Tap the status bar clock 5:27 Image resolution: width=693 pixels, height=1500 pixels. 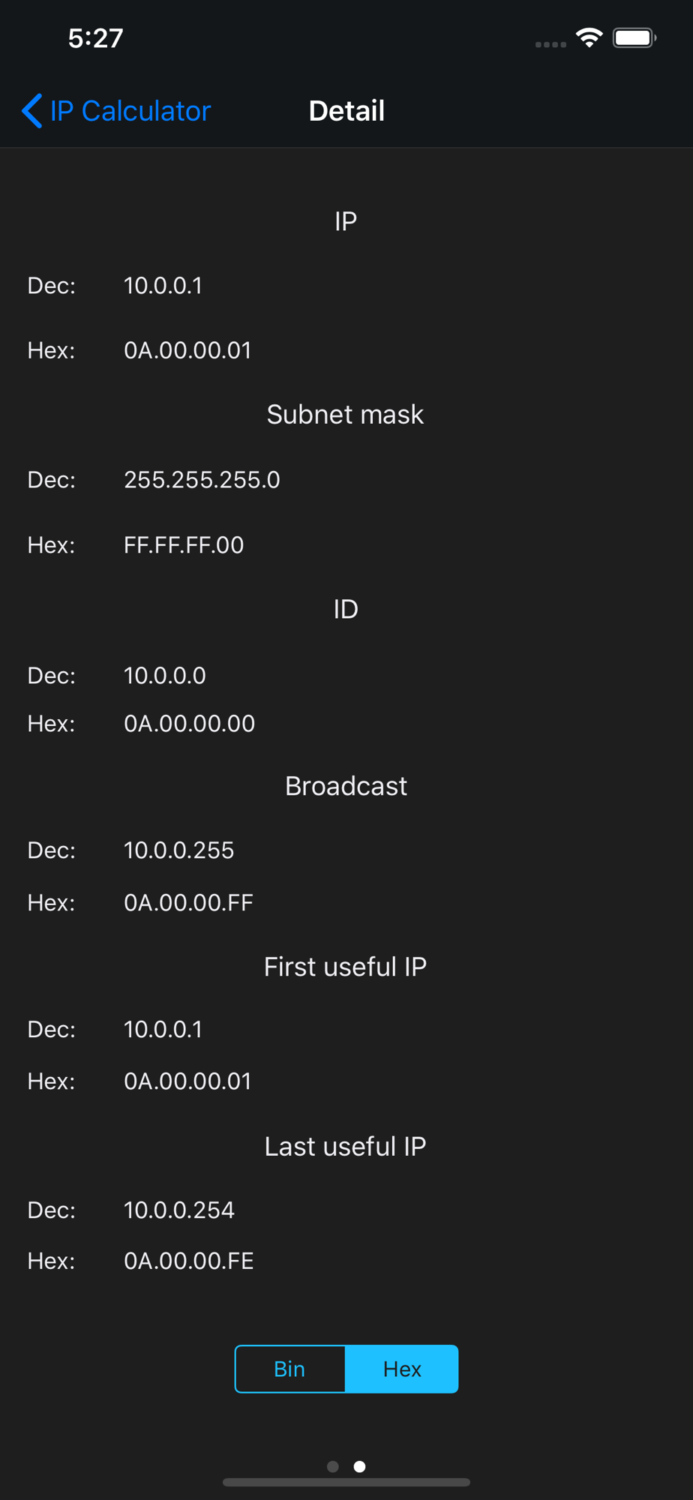coord(95,38)
